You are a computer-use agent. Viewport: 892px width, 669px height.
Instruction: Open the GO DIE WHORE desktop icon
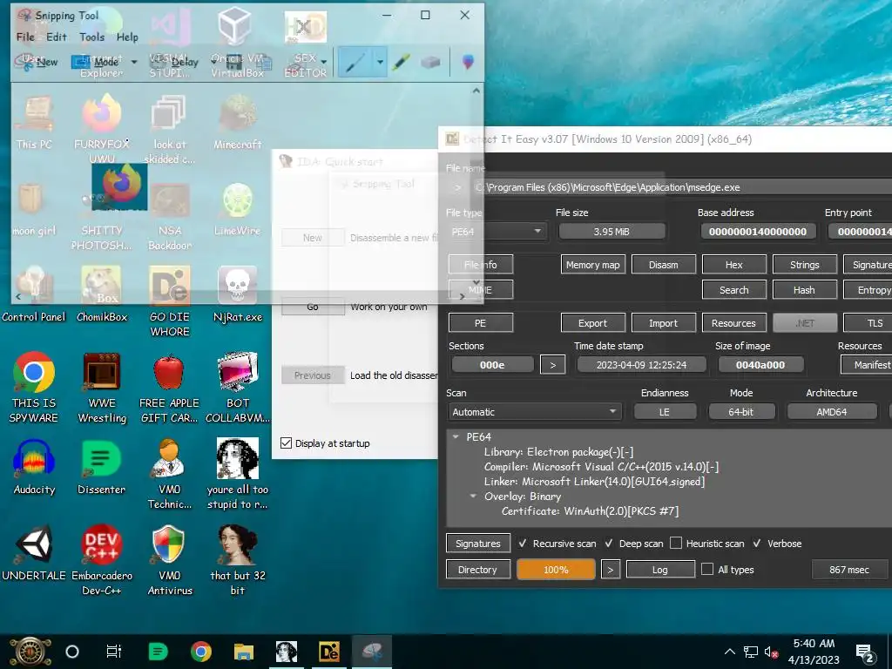click(x=170, y=301)
